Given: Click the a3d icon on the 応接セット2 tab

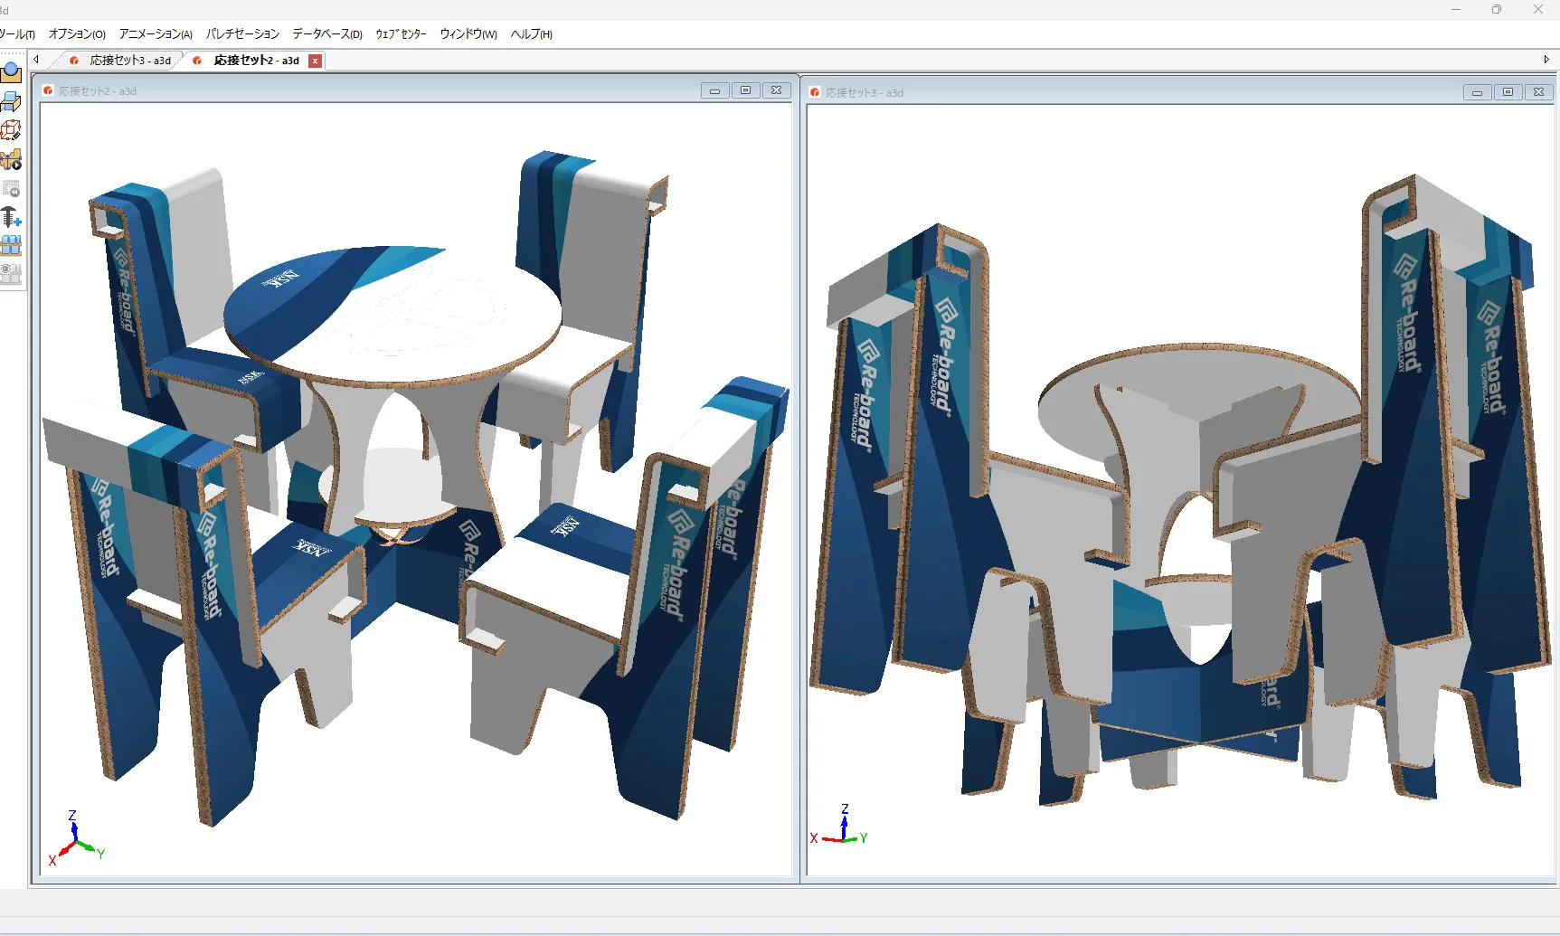Looking at the screenshot, I should [x=197, y=61].
